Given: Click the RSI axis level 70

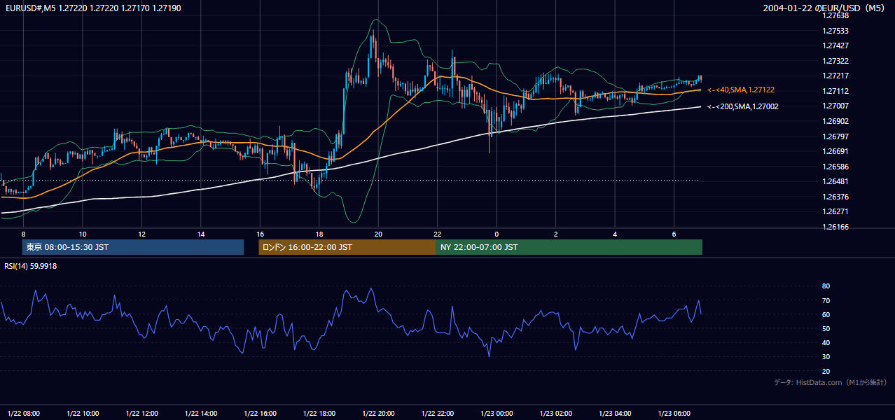Looking at the screenshot, I should click(x=826, y=301).
